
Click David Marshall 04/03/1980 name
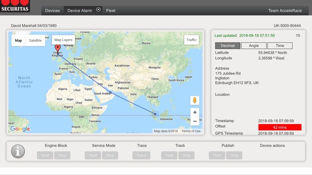click(x=34, y=26)
